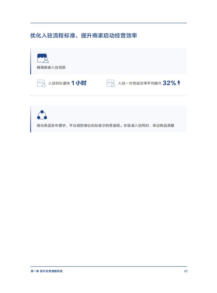Click the heading phrase 提升商家启动经营效率
The image size is (217, 293).
[x=109, y=35]
